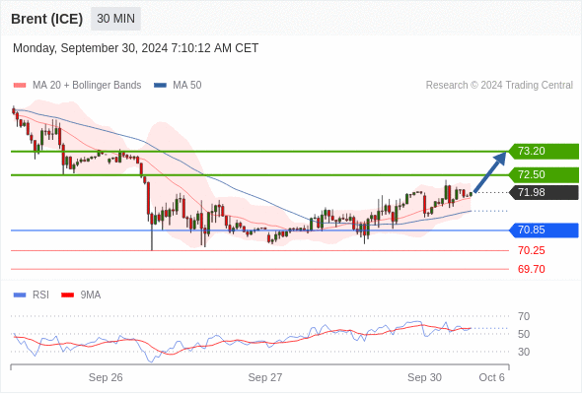Select the 72.50 resistance level tag

(544, 174)
